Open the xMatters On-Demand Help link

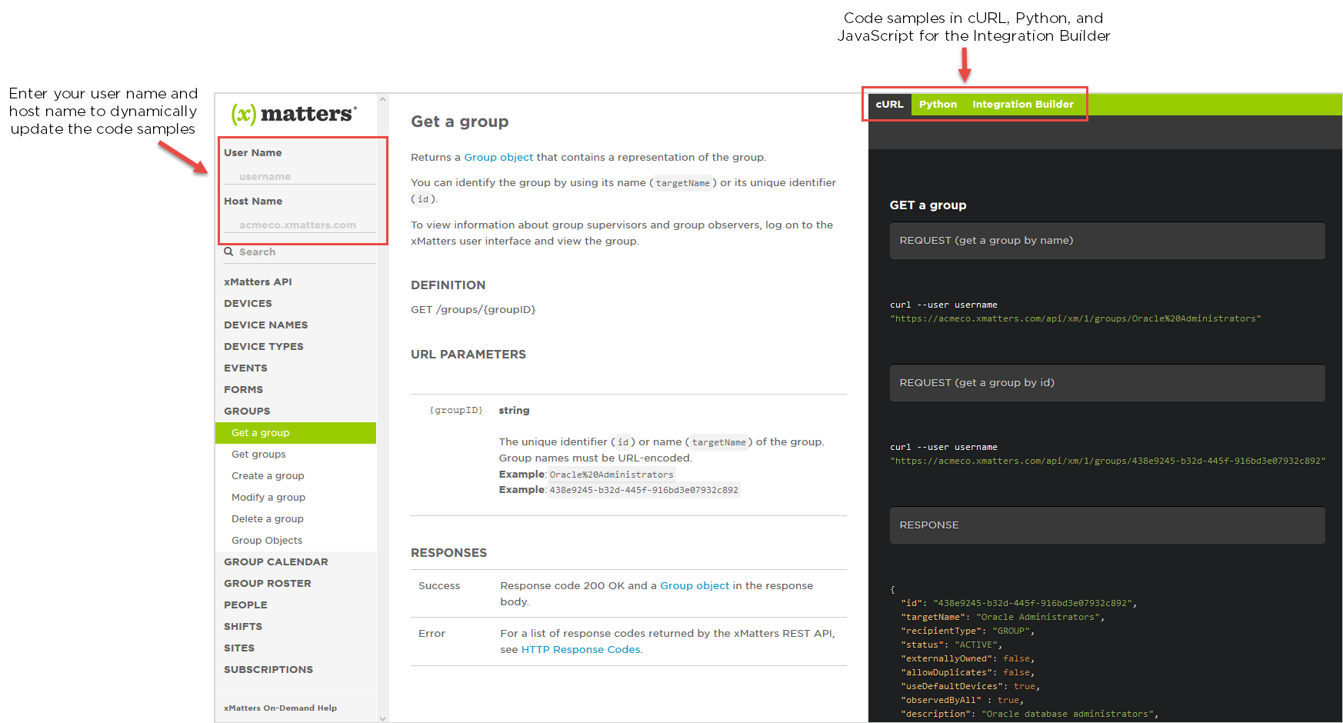(280, 708)
